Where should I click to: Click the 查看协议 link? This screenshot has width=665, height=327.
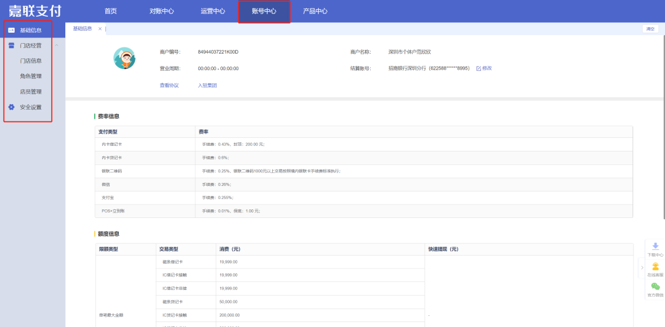click(169, 85)
